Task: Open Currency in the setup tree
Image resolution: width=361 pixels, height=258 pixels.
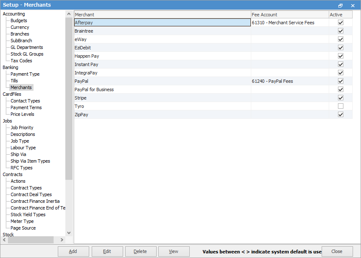Action: 20,27
